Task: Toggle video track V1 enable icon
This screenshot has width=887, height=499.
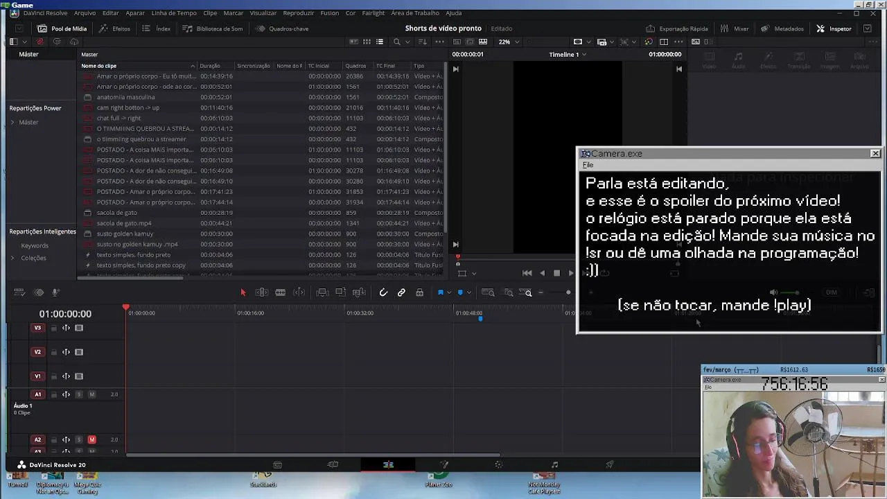Action: click(x=78, y=376)
